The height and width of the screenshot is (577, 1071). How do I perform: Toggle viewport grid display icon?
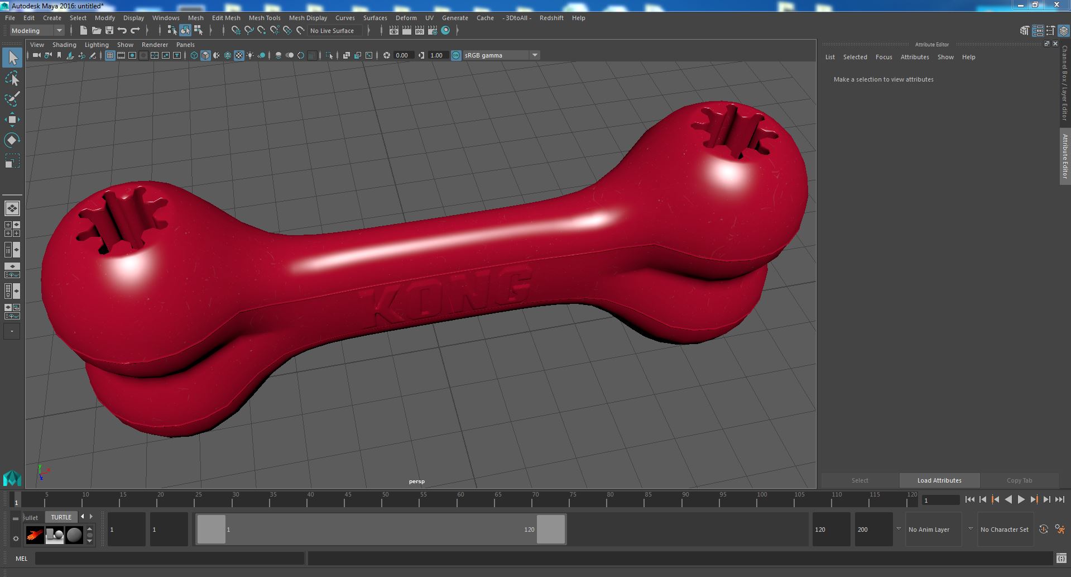pyautogui.click(x=110, y=55)
